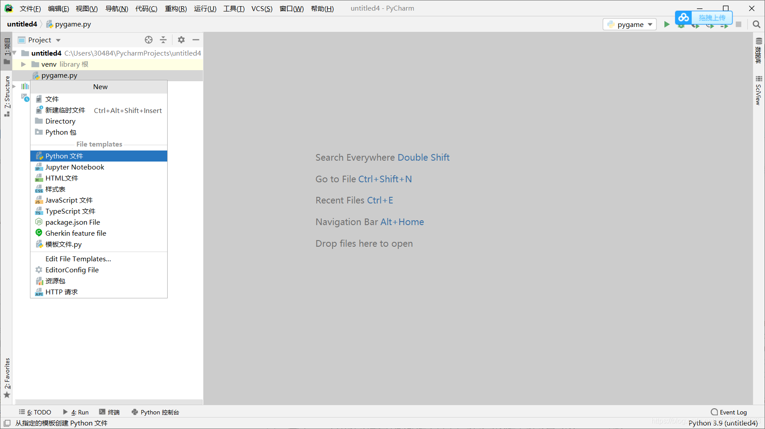This screenshot has height=429, width=765.
Task: Open the pygame run configuration dropdown
Action: pyautogui.click(x=630, y=24)
